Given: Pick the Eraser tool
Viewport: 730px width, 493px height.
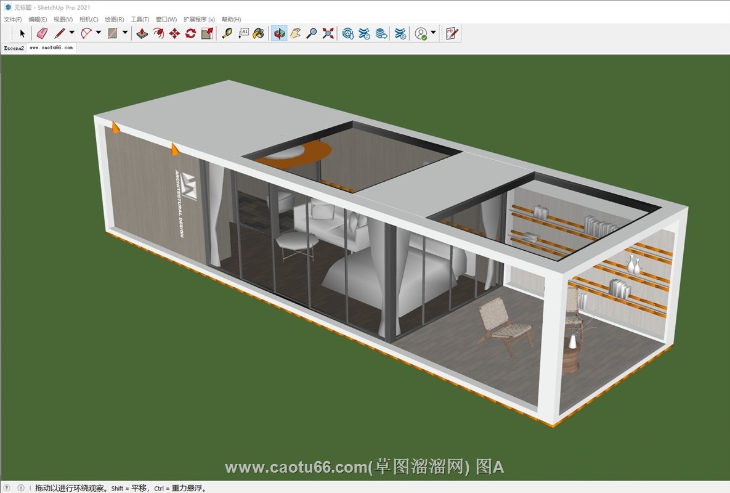Looking at the screenshot, I should tap(42, 33).
